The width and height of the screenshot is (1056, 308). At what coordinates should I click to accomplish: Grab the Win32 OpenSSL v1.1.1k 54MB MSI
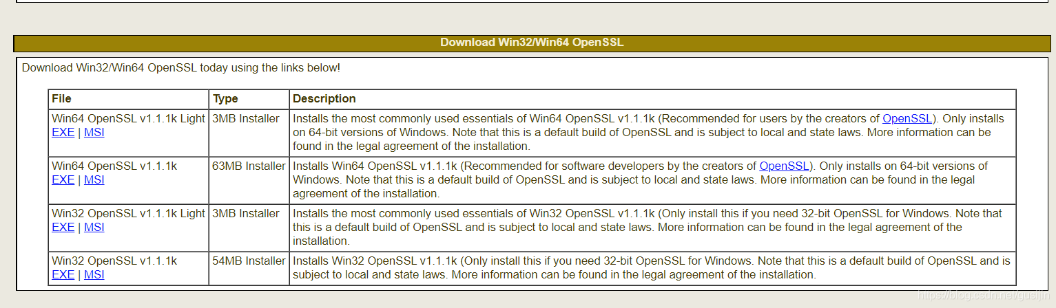94,274
